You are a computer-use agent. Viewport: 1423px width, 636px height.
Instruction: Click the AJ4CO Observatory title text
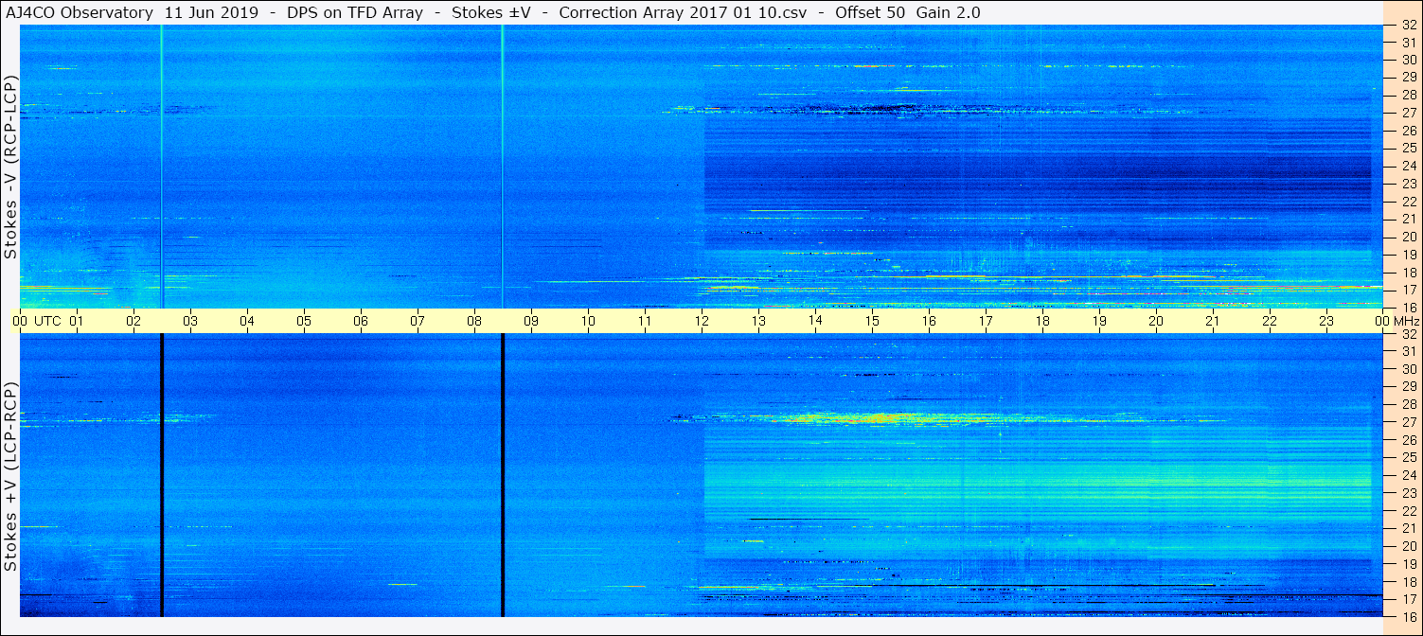[x=78, y=13]
